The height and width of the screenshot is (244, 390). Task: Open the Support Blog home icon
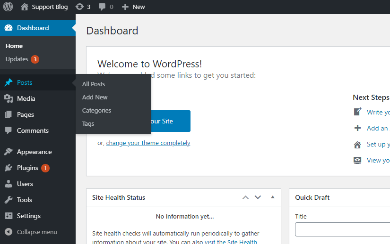[25, 7]
